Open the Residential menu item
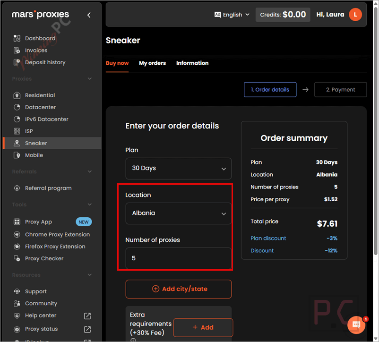This screenshot has height=342, width=379. (52, 95)
